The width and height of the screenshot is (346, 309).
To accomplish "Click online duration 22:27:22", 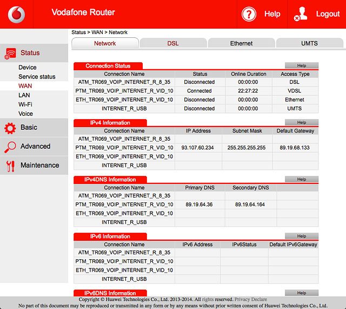I will (248, 91).
